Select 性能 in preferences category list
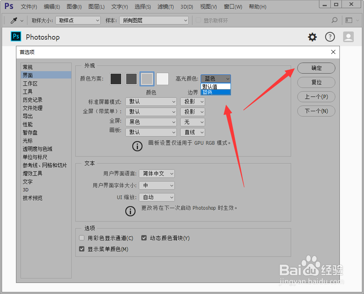Image resolution: width=364 pixels, height=294 pixels. click(46, 124)
